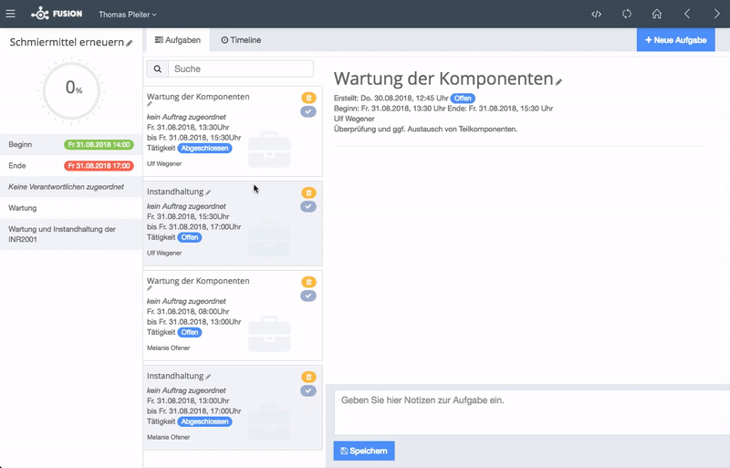Viewport: 730px width, 468px height.
Task: Click the Speichern save button
Action: 364,451
